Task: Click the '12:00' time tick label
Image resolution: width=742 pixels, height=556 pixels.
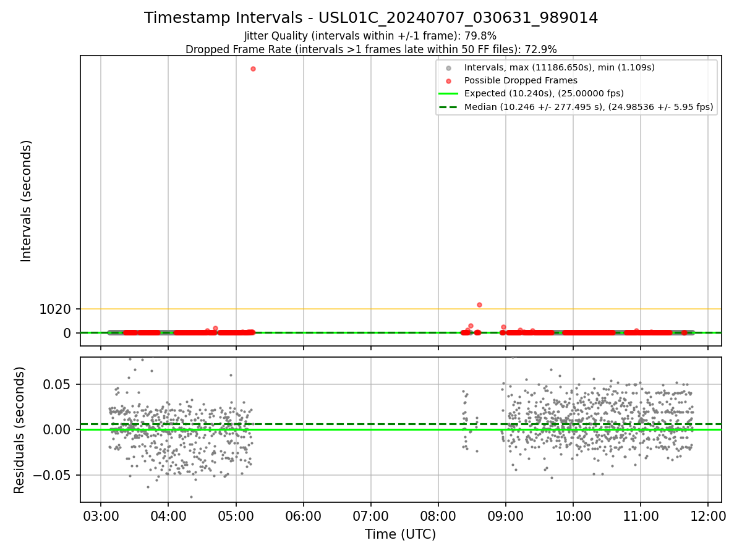Action: pos(707,515)
